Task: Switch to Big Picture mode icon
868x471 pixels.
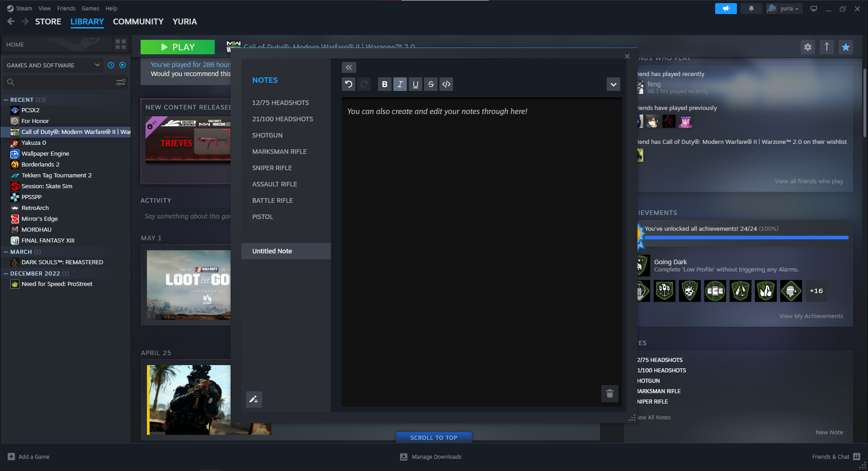Action: (814, 9)
